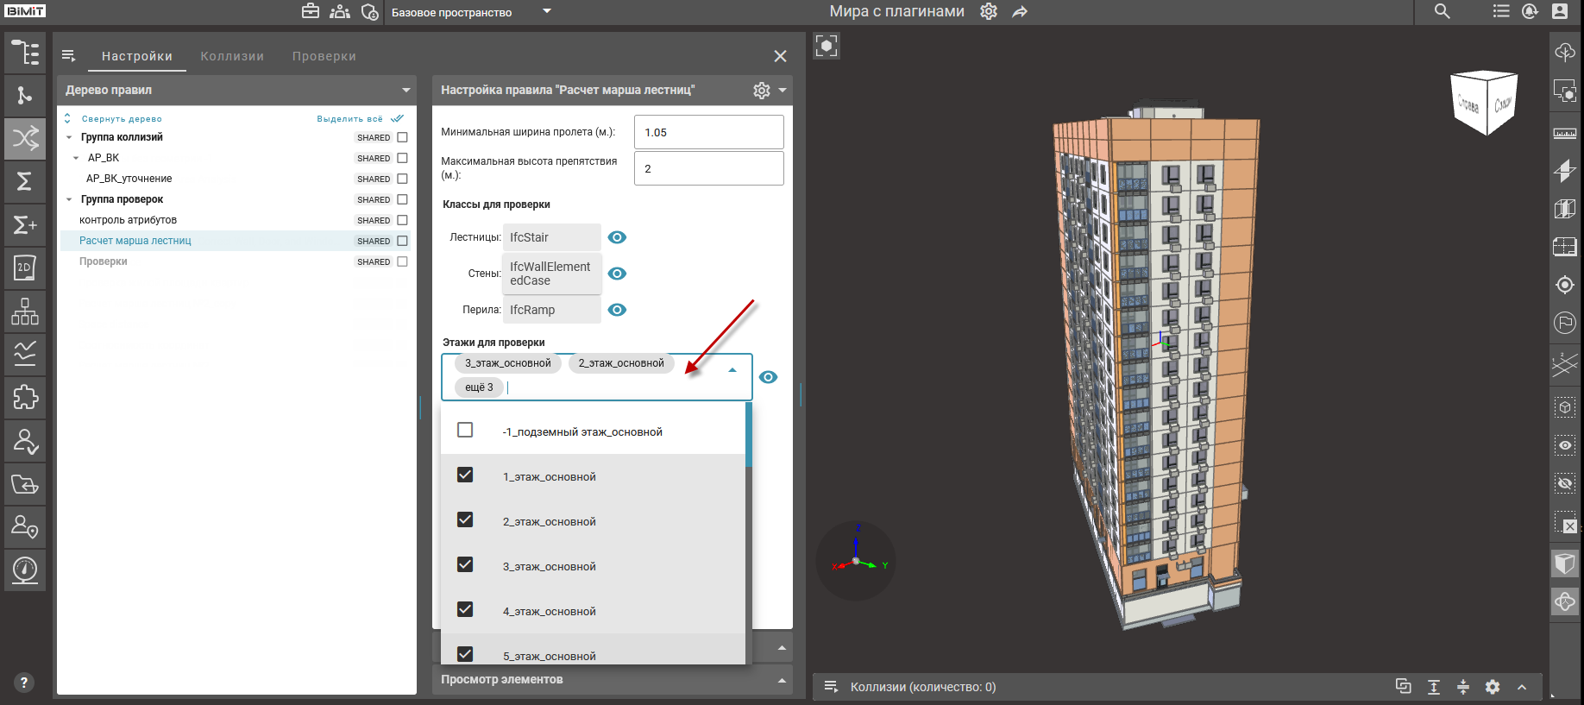Click the fit-to-view frame icon in viewport
The image size is (1584, 705).
827,46
